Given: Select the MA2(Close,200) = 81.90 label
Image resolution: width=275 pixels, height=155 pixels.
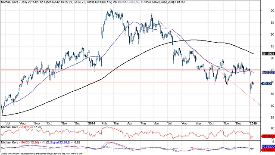Looking at the screenshot, I should (x=168, y=2).
